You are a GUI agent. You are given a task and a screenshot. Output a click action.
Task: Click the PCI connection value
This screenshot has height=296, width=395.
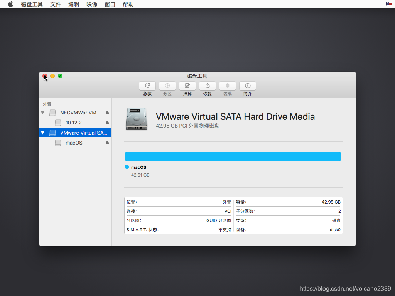228,211
